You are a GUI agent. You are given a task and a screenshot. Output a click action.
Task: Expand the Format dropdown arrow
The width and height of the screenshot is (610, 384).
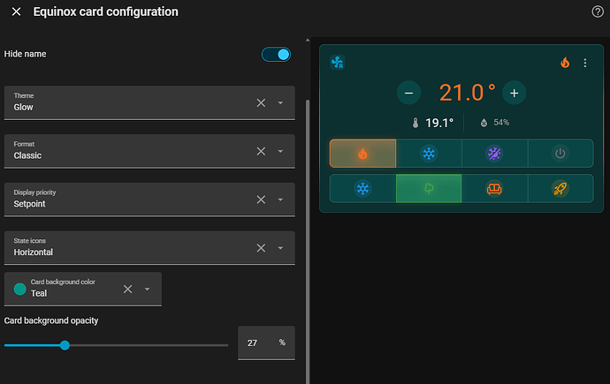click(280, 151)
